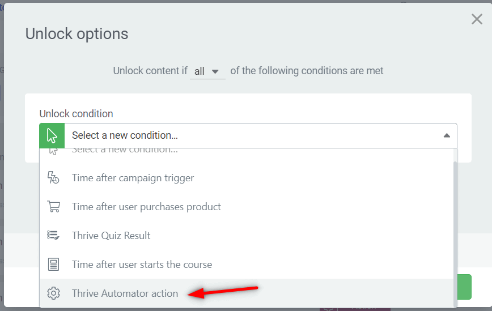Click the grey cursor icon in first list entry
Image resolution: width=492 pixels, height=311 pixels.
pos(53,151)
